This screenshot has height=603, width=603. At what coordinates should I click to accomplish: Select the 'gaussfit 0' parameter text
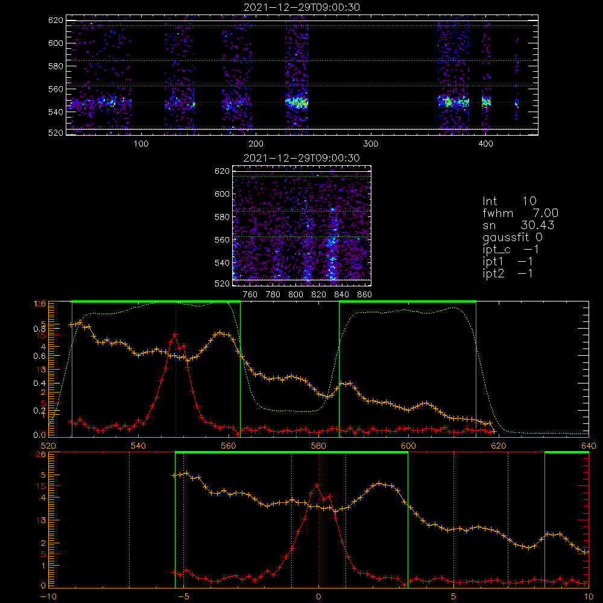(x=512, y=237)
